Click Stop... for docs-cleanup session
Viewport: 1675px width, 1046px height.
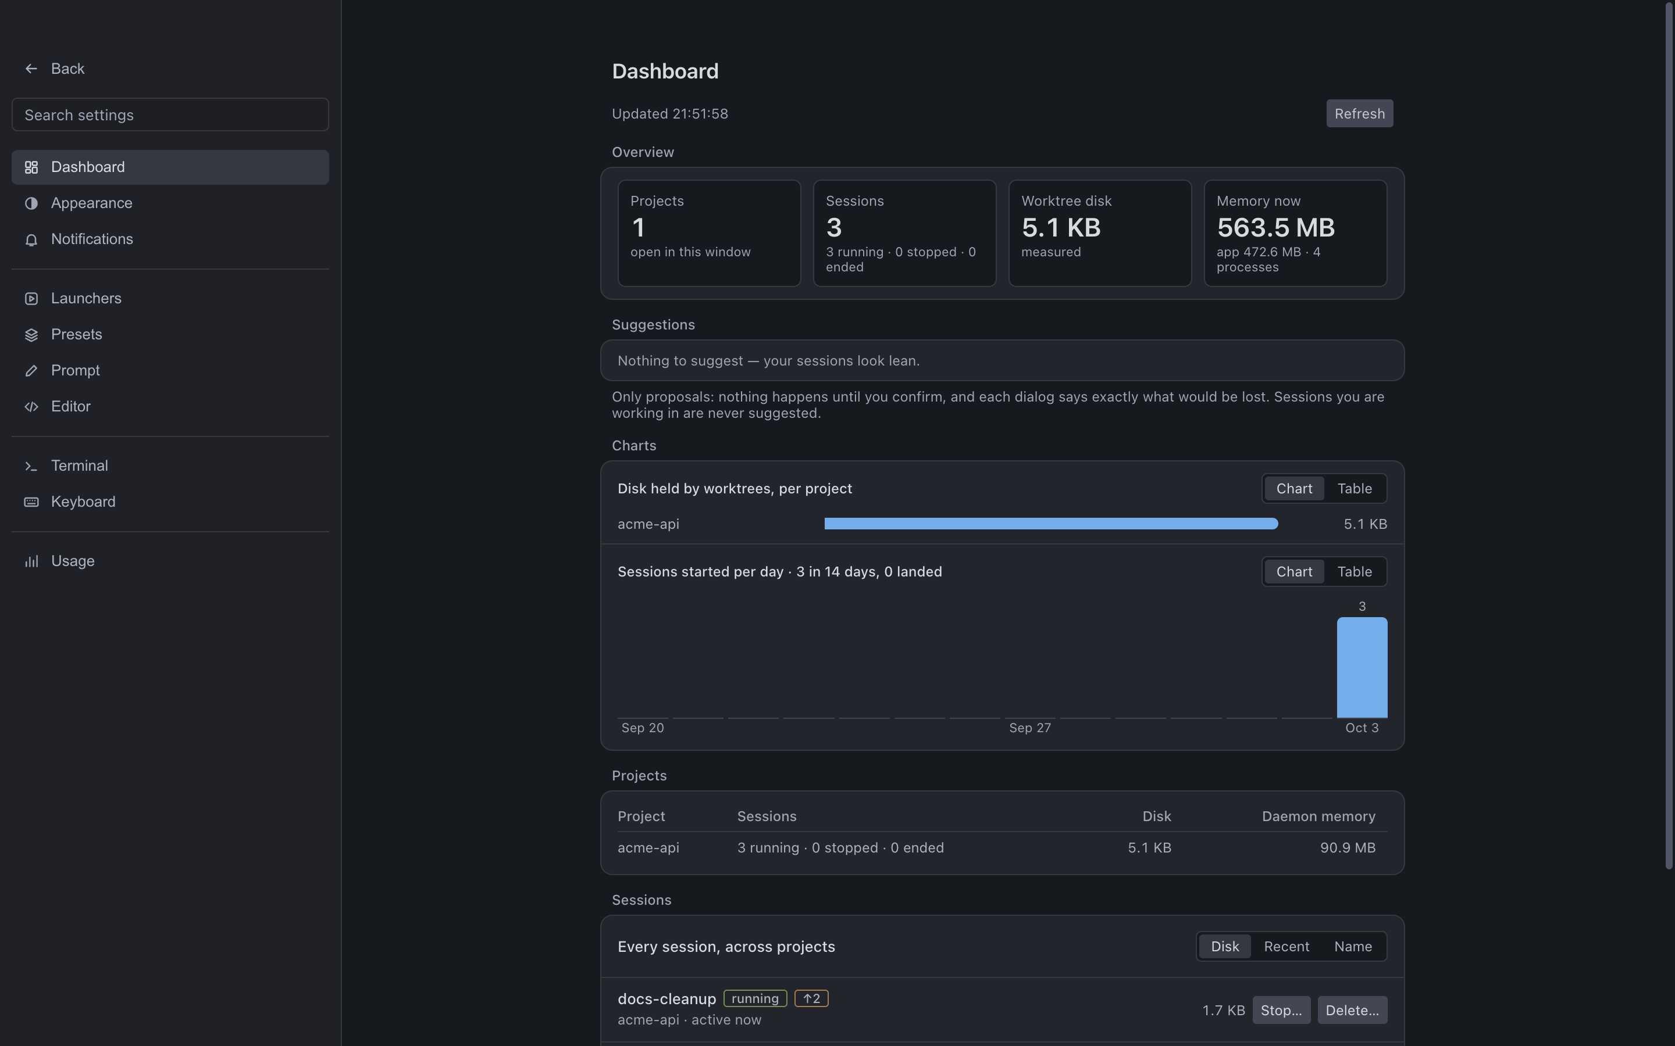[x=1281, y=1010]
